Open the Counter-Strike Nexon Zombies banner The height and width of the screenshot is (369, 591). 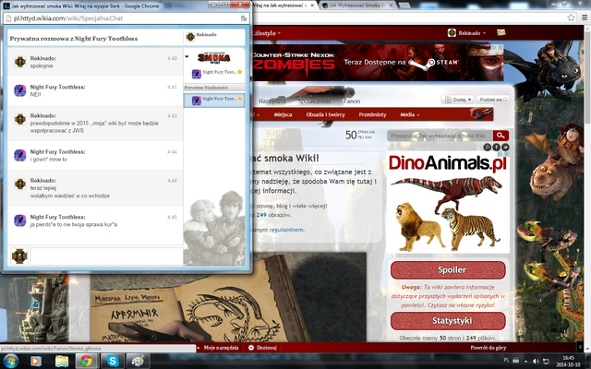point(378,63)
